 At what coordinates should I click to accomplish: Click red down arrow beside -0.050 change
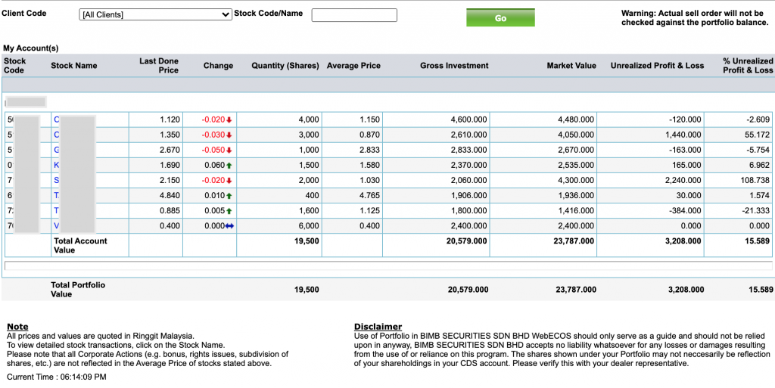tap(229, 150)
